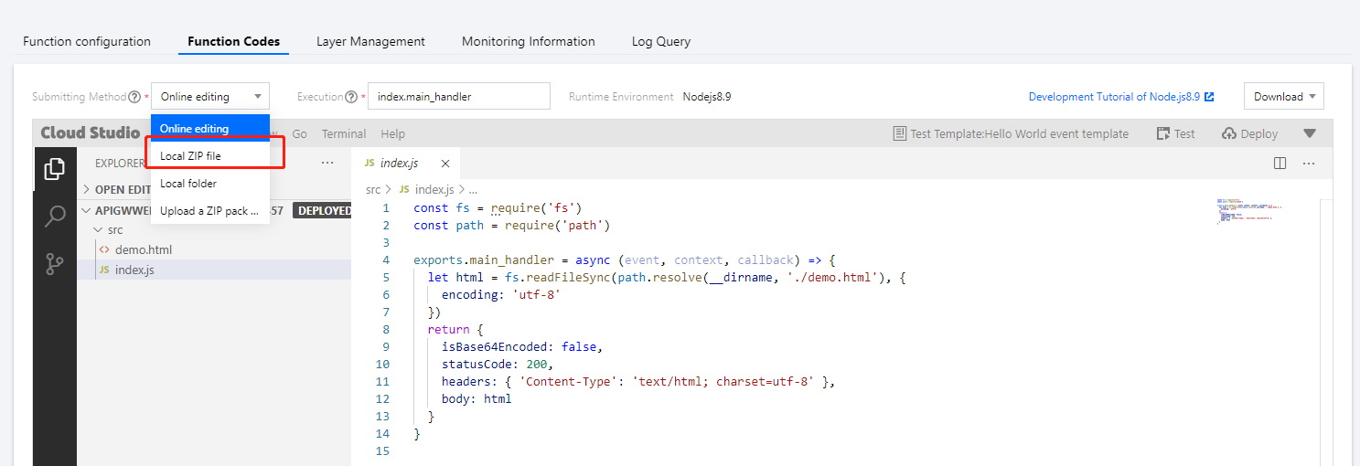Click the Execution help question icon

click(351, 97)
